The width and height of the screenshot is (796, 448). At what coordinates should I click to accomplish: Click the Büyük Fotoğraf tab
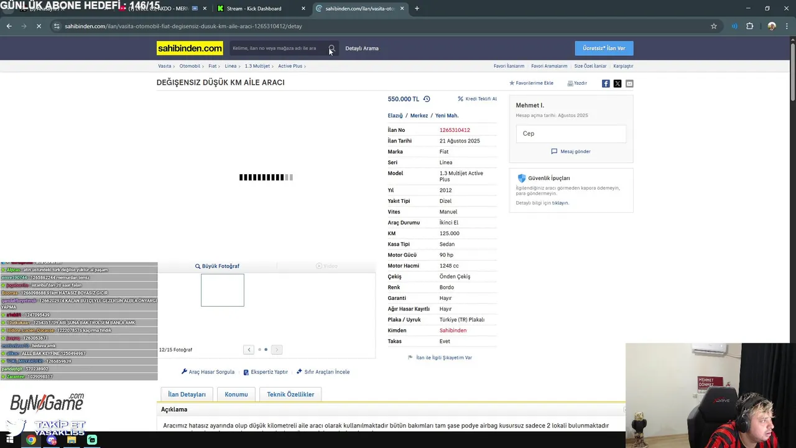pos(217,266)
